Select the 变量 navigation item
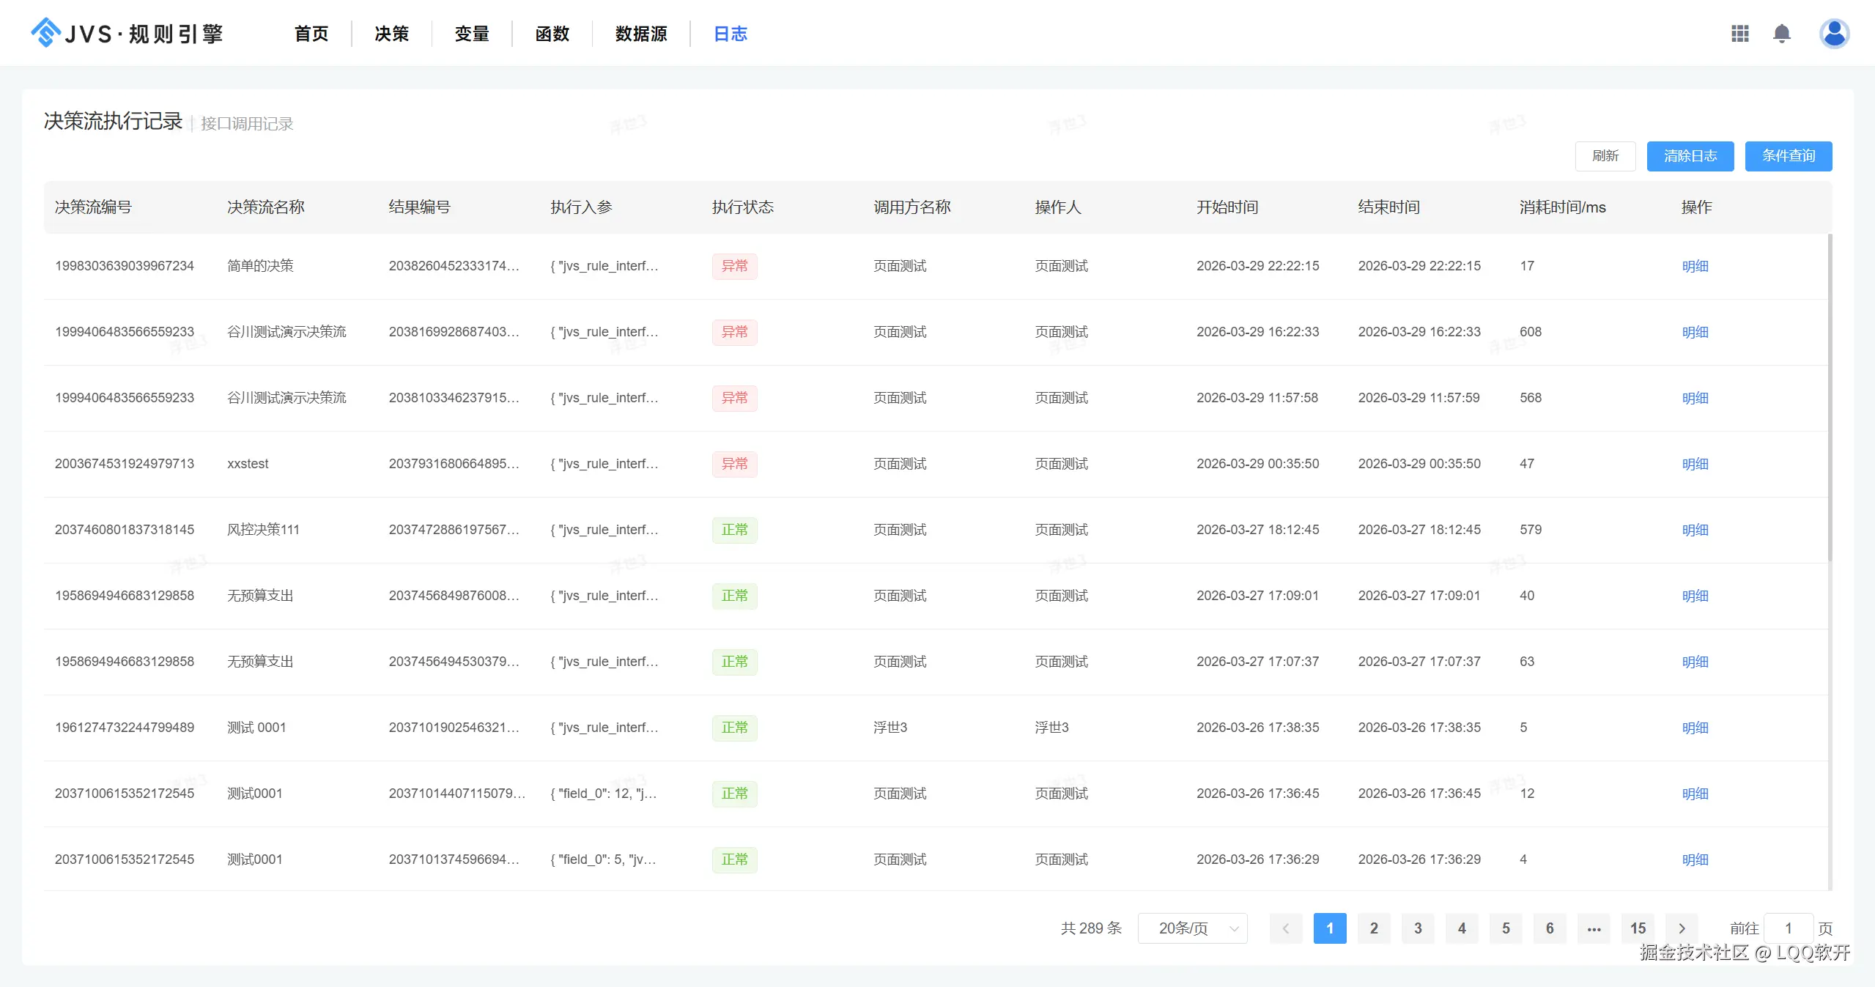The width and height of the screenshot is (1875, 987). (x=471, y=34)
